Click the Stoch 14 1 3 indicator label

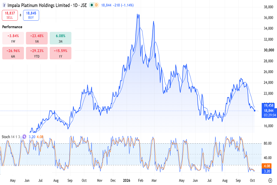11,137
